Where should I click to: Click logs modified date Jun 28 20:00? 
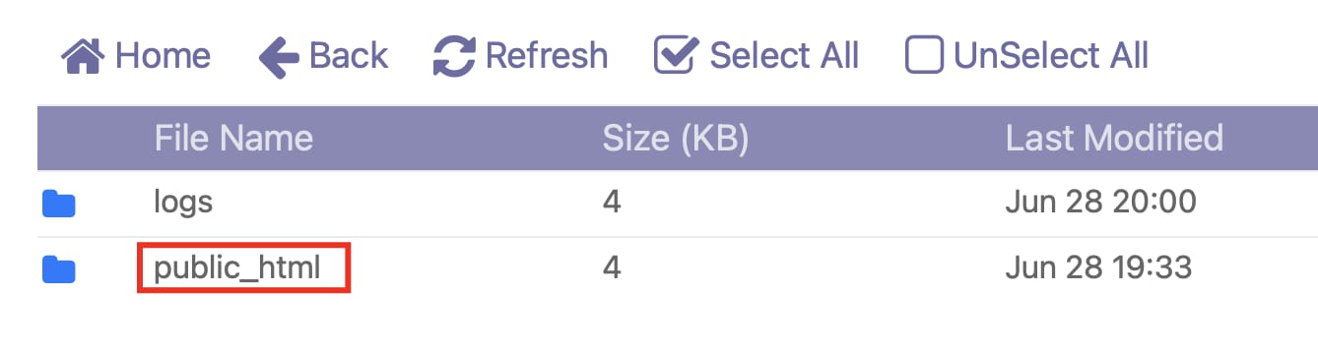point(1100,204)
